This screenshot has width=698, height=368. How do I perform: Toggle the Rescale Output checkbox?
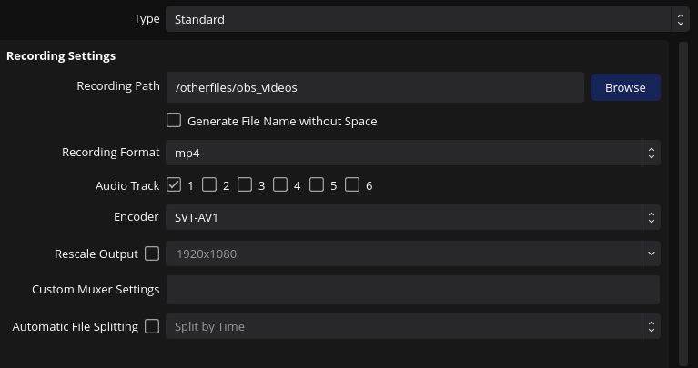pos(152,254)
